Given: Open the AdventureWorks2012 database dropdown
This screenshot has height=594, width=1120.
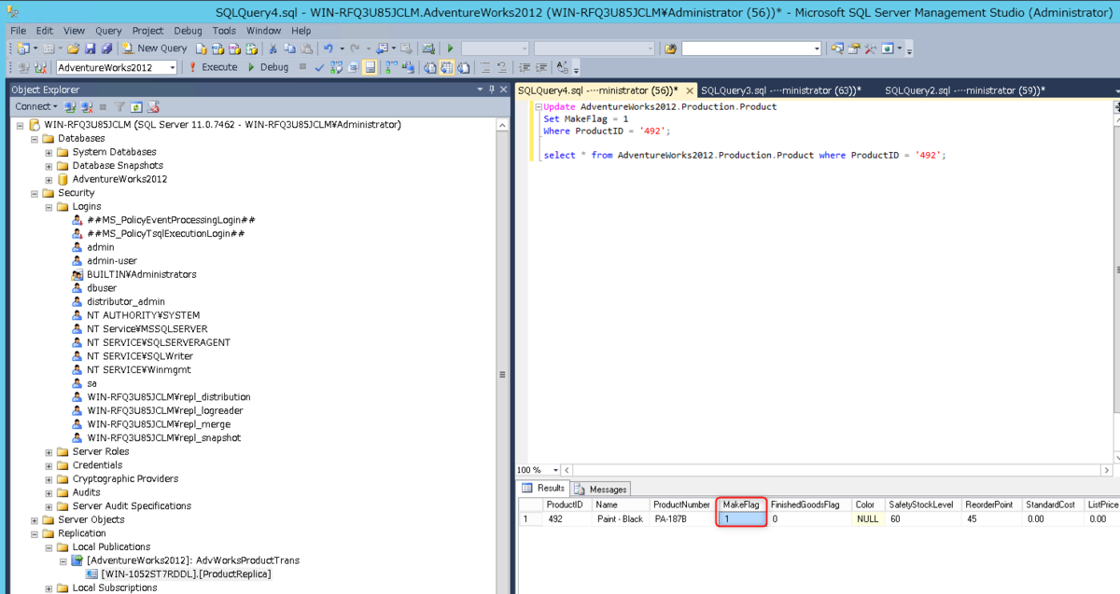Looking at the screenshot, I should click(x=173, y=68).
